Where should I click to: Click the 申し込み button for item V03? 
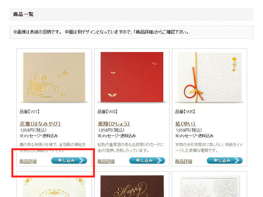pyautogui.click(x=147, y=161)
